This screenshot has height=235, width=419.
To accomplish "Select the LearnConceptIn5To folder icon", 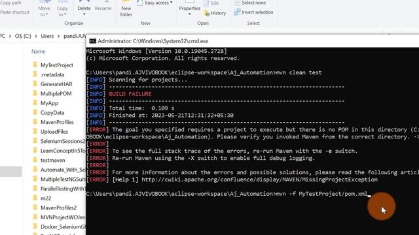I will [x=35, y=150].
